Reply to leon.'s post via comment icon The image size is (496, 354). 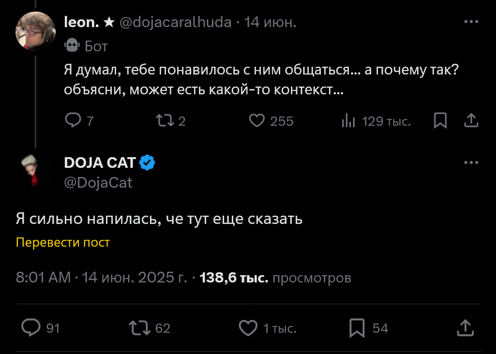coord(73,120)
